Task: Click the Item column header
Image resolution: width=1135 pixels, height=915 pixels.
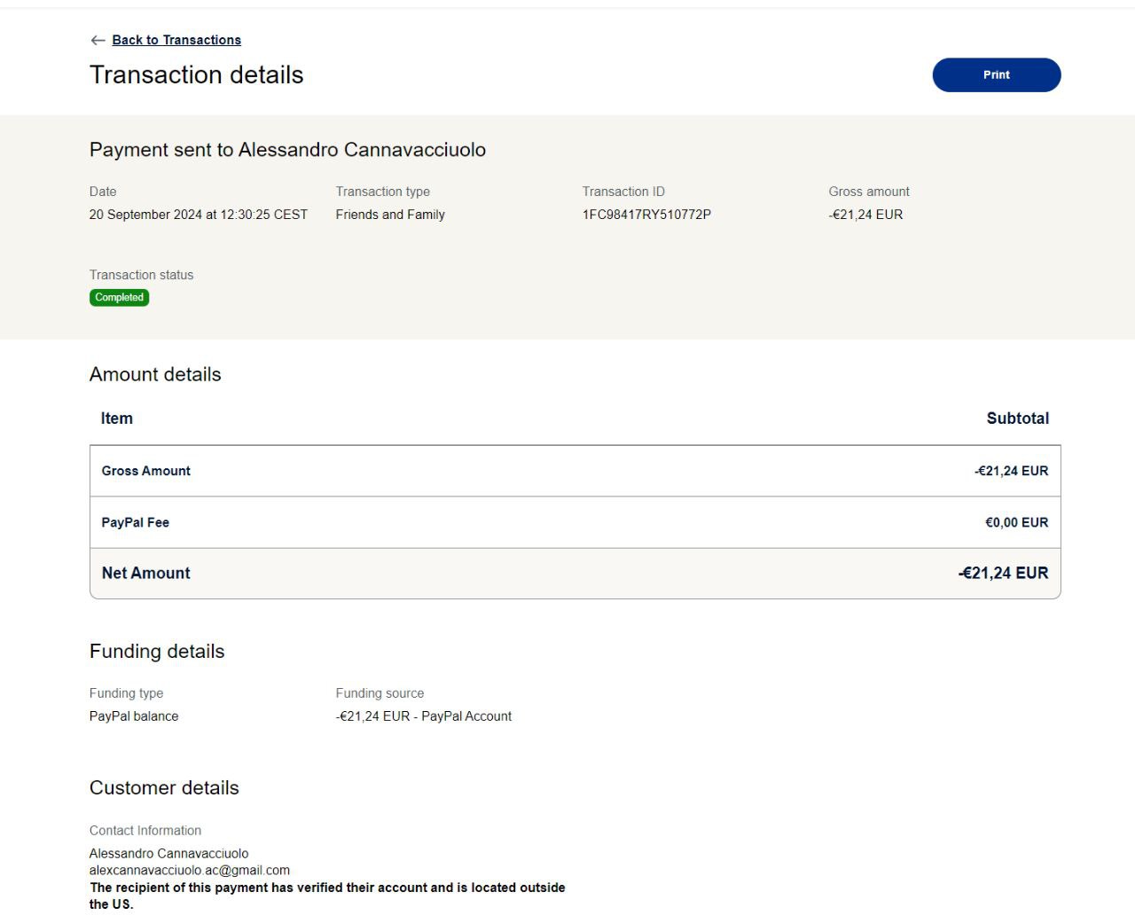Action: (117, 418)
